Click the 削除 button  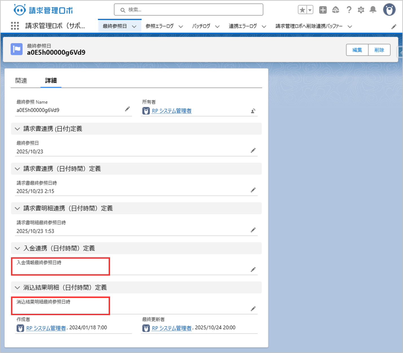coord(379,50)
